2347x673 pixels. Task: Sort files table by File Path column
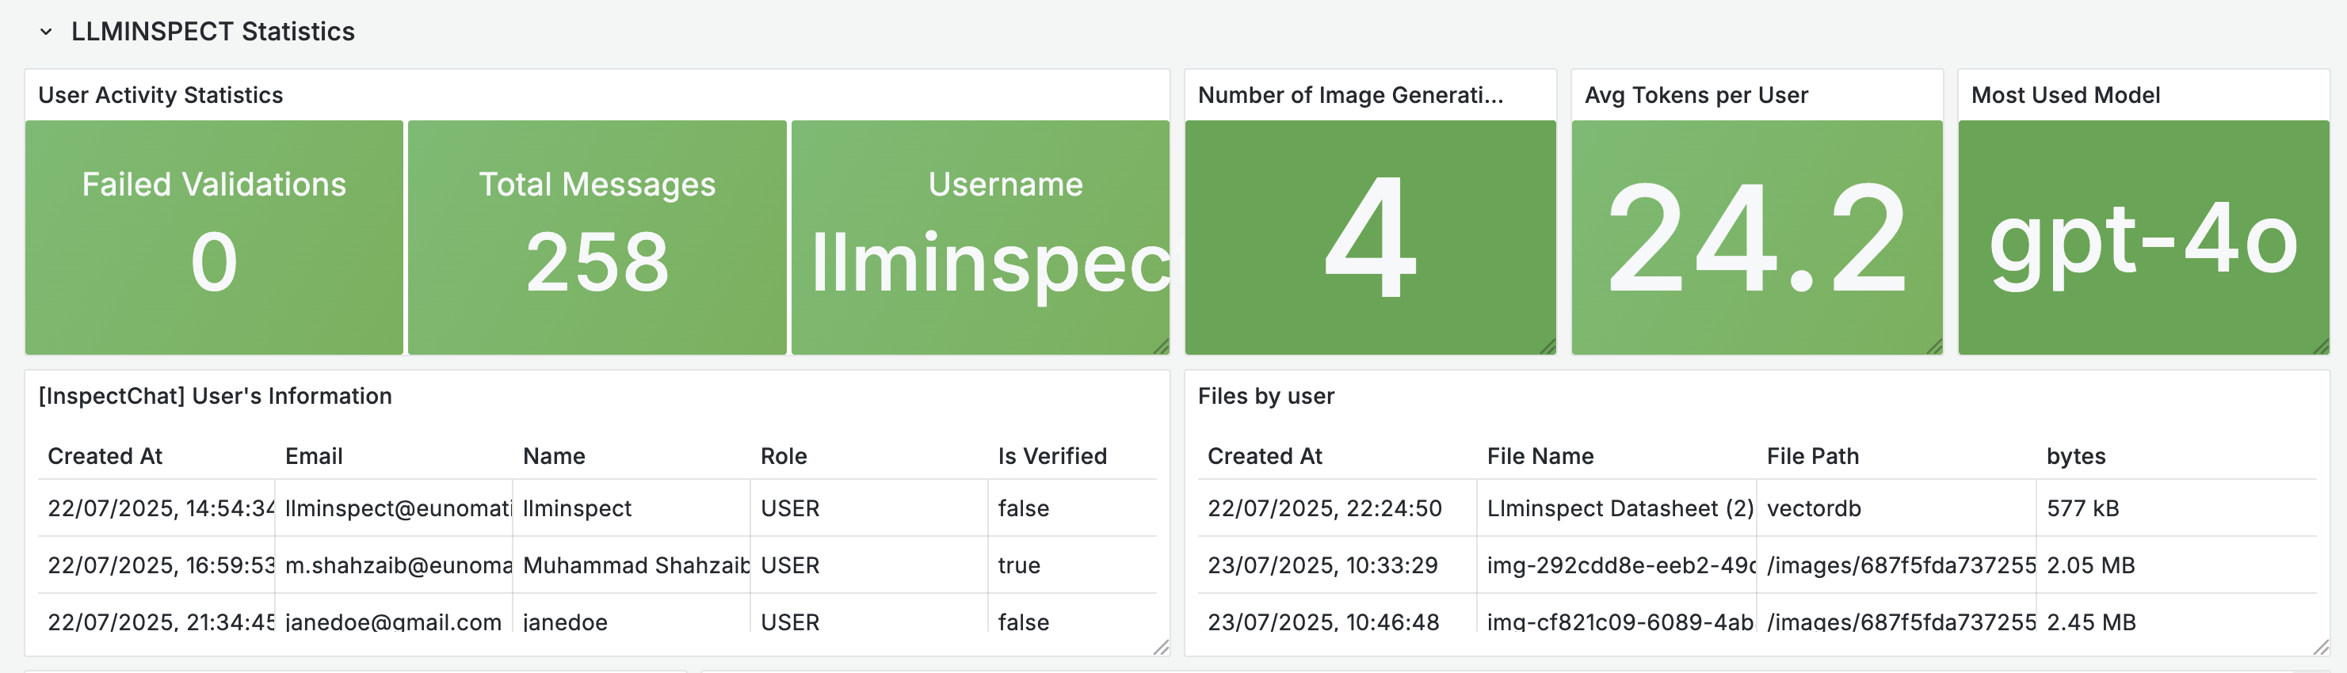coord(1812,456)
